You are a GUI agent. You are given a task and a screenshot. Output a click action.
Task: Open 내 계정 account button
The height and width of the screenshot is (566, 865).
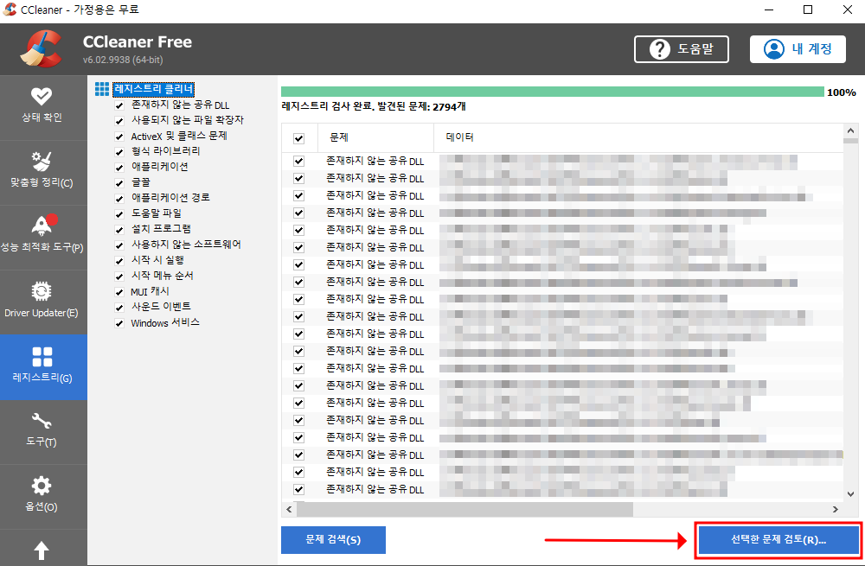pos(798,49)
